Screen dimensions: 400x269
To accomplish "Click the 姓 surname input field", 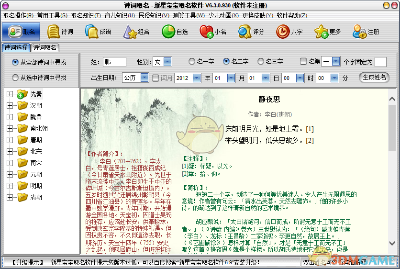I will click(114, 62).
